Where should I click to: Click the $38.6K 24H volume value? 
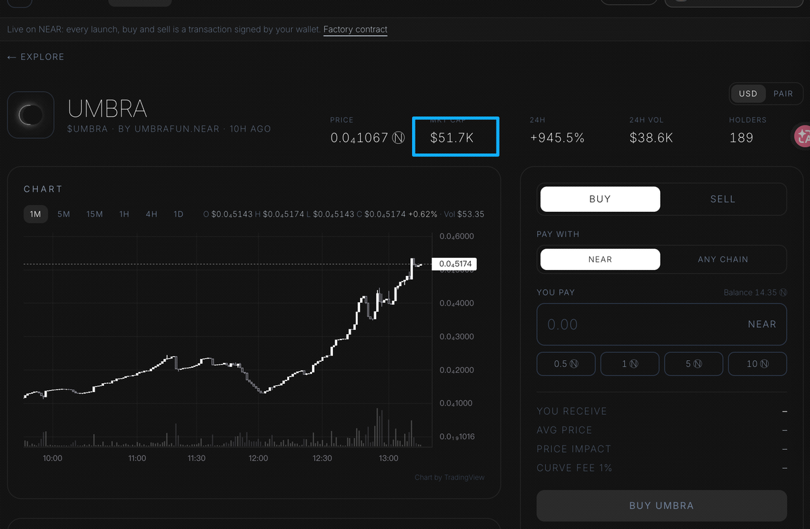tap(651, 138)
